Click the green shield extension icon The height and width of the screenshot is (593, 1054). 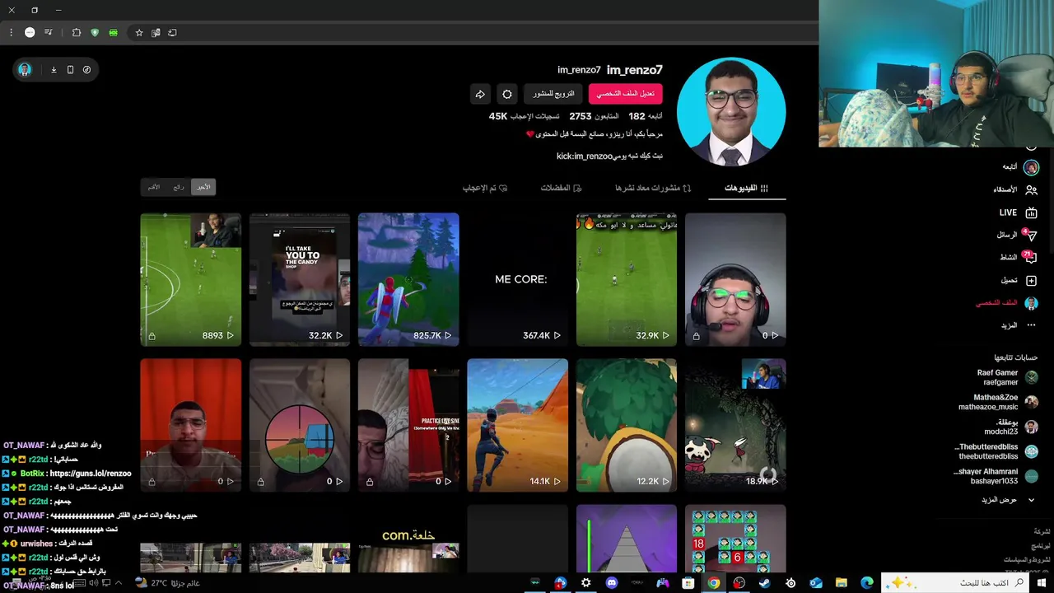[x=95, y=32]
